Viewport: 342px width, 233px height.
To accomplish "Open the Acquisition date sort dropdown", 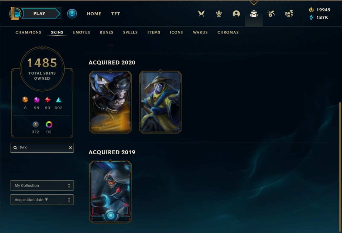I will (x=42, y=200).
